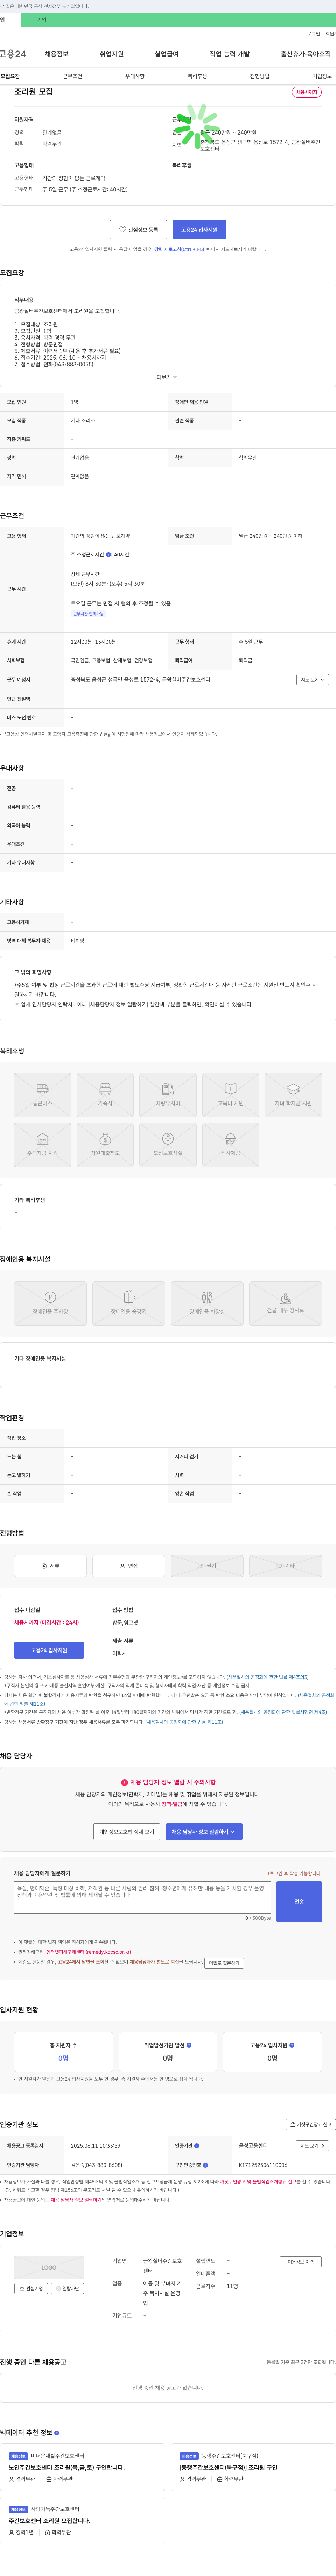This screenshot has width=336, height=2576.
Task: Open the 직업 능력 개발 menu
Action: [229, 54]
